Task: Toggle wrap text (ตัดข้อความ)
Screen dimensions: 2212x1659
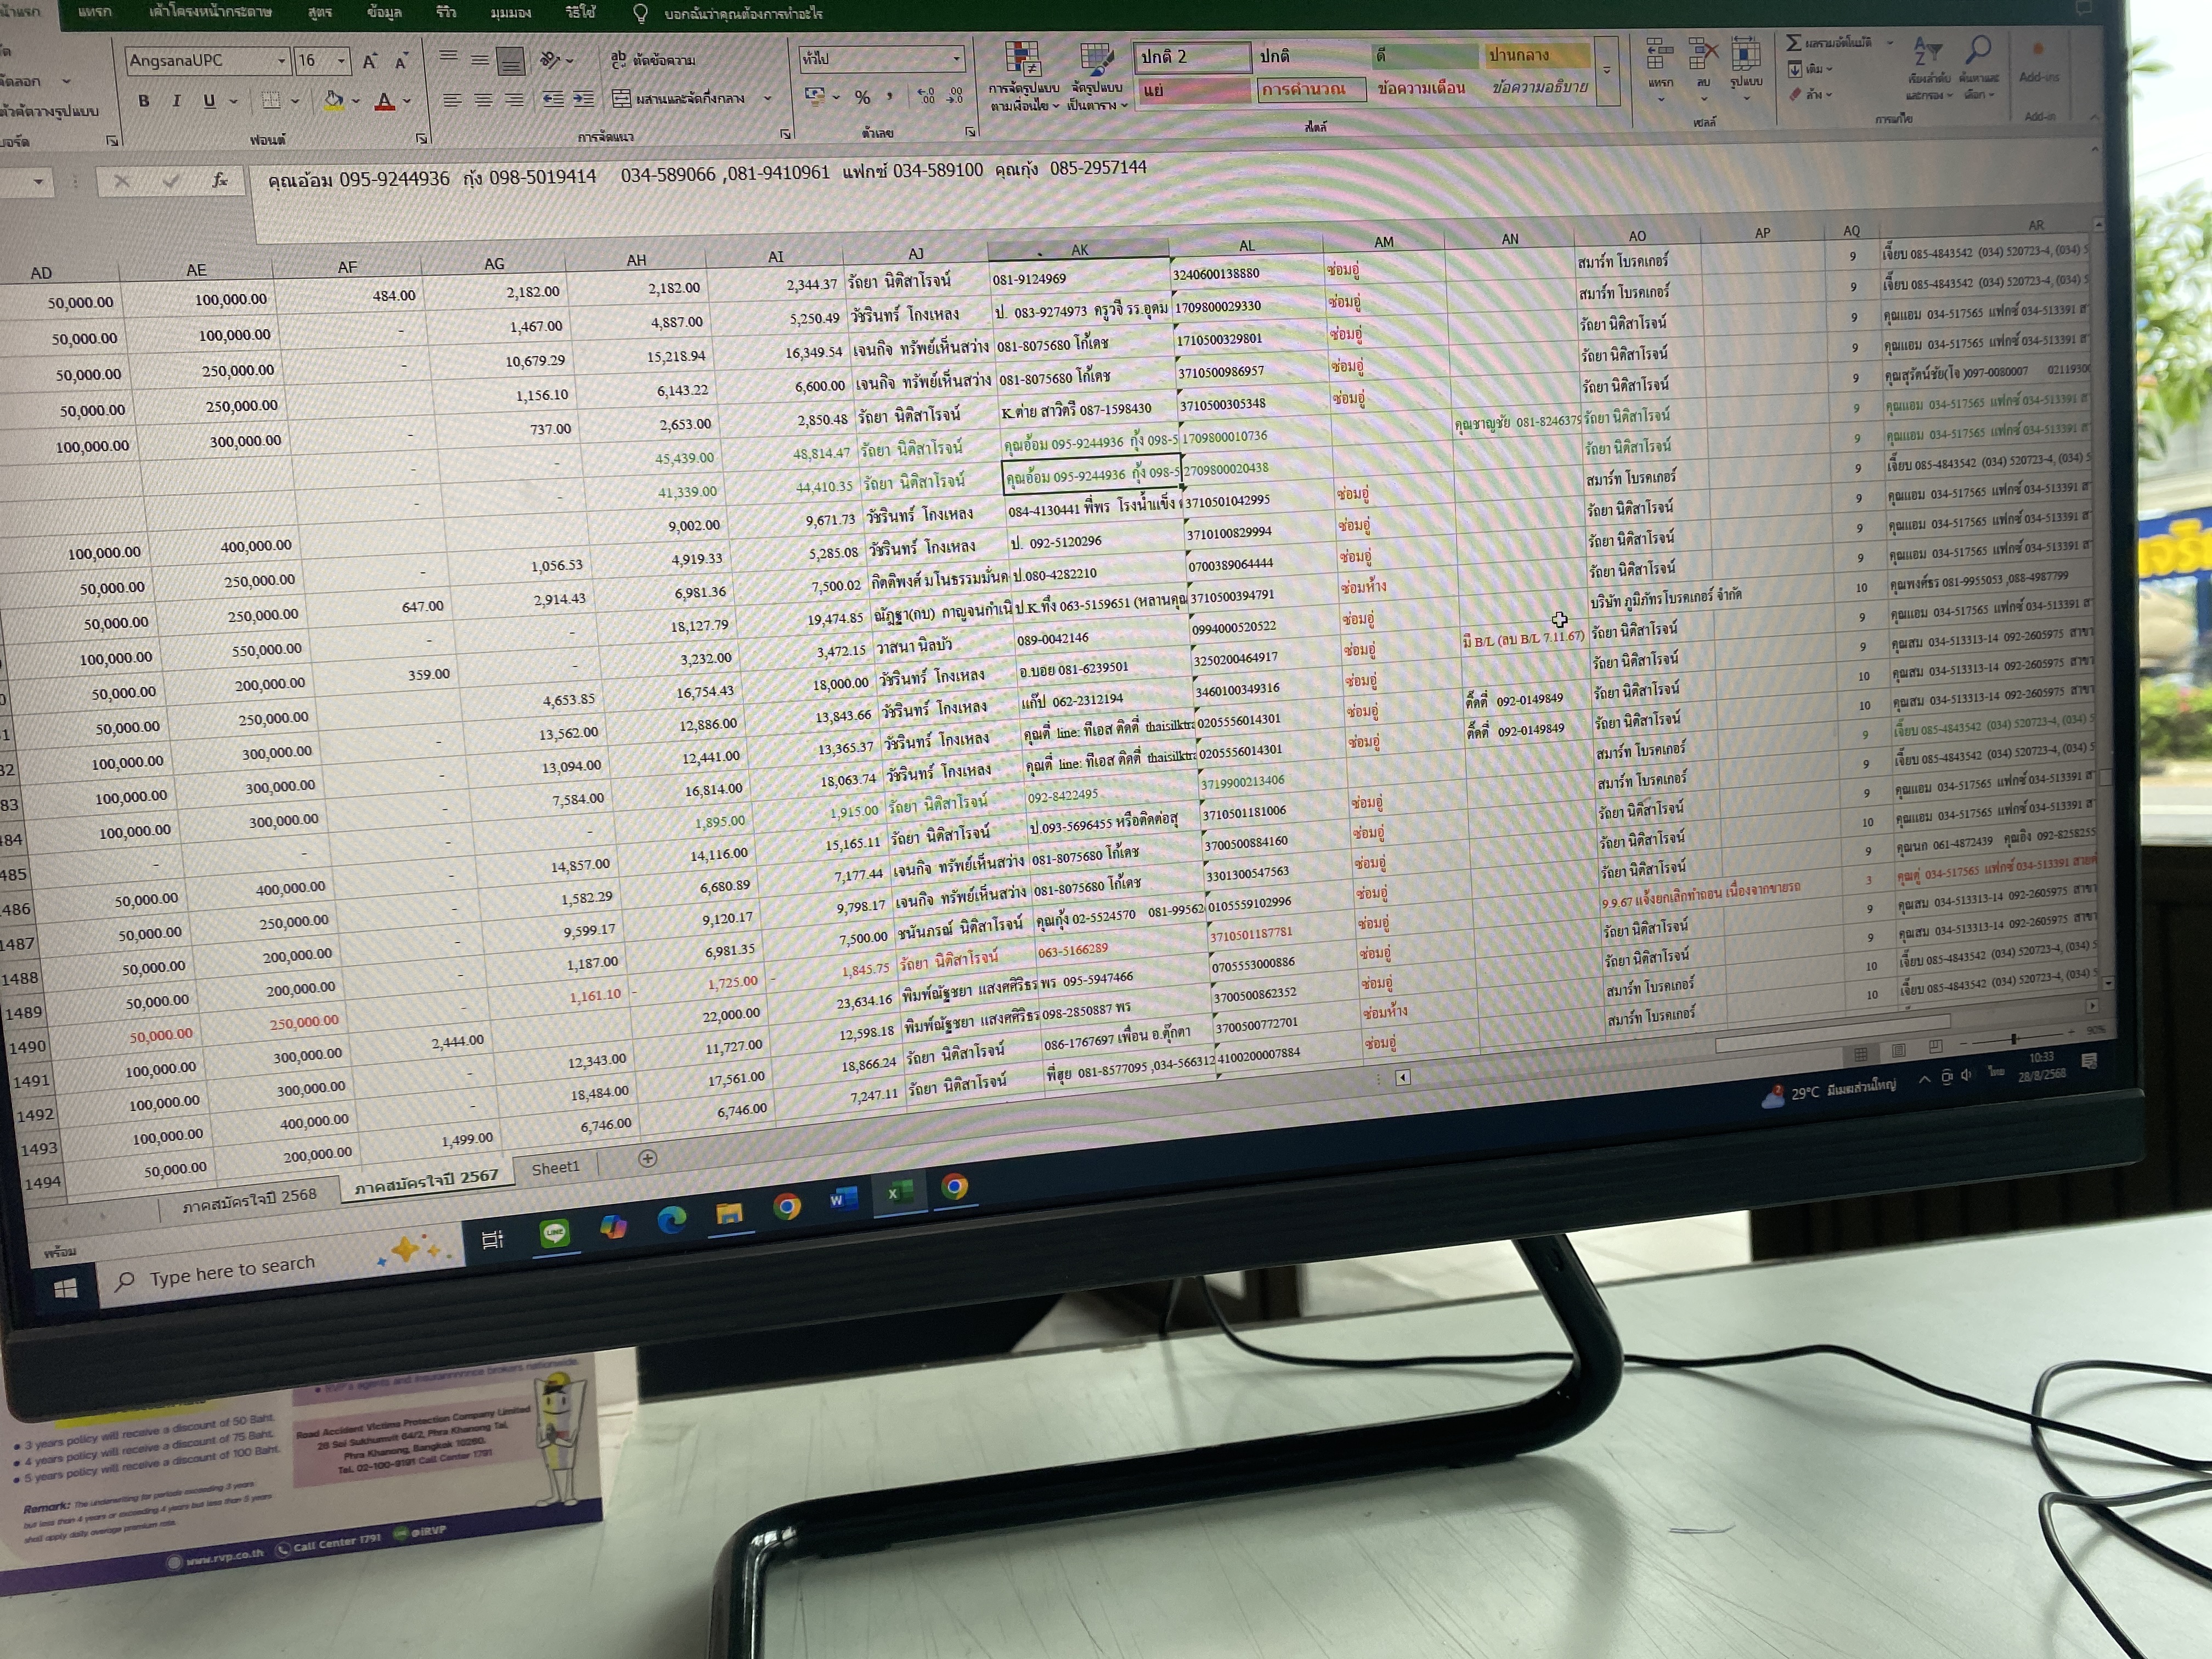Action: (x=652, y=60)
